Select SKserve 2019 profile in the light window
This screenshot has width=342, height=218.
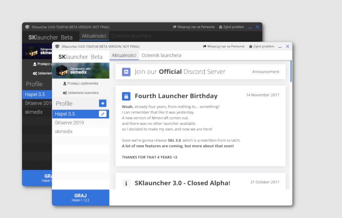80,123
